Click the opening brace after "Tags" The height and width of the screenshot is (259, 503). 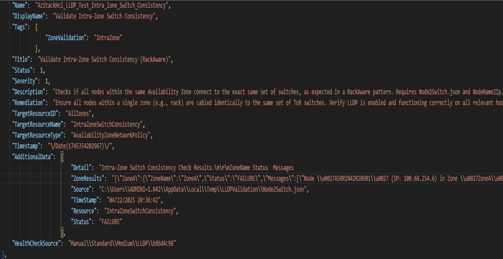pos(36,27)
